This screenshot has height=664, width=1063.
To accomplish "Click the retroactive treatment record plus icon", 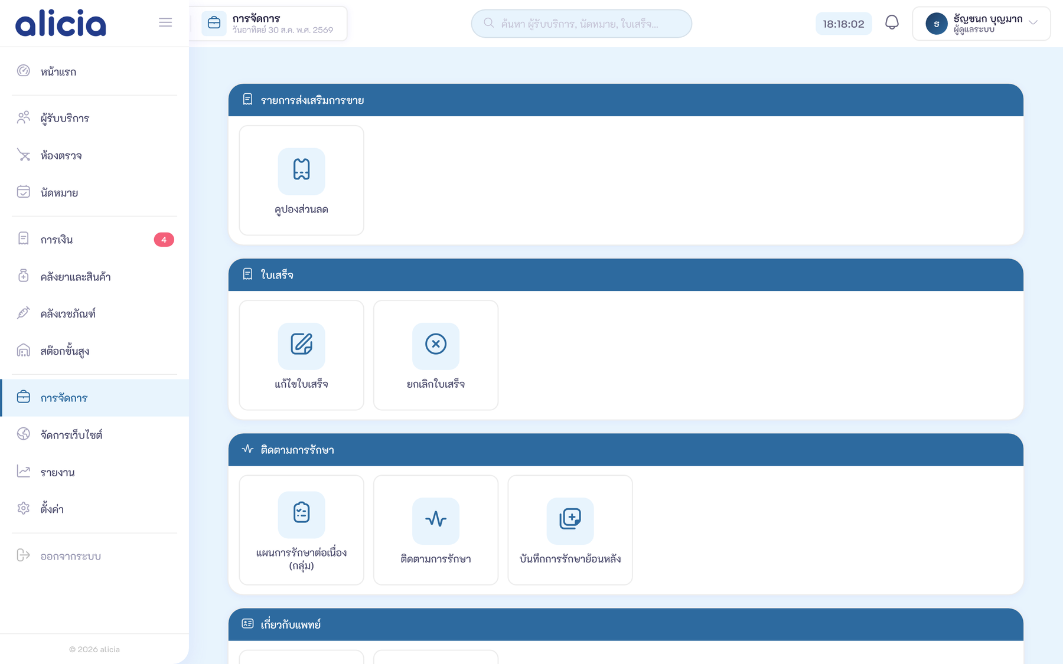I will click(x=570, y=520).
